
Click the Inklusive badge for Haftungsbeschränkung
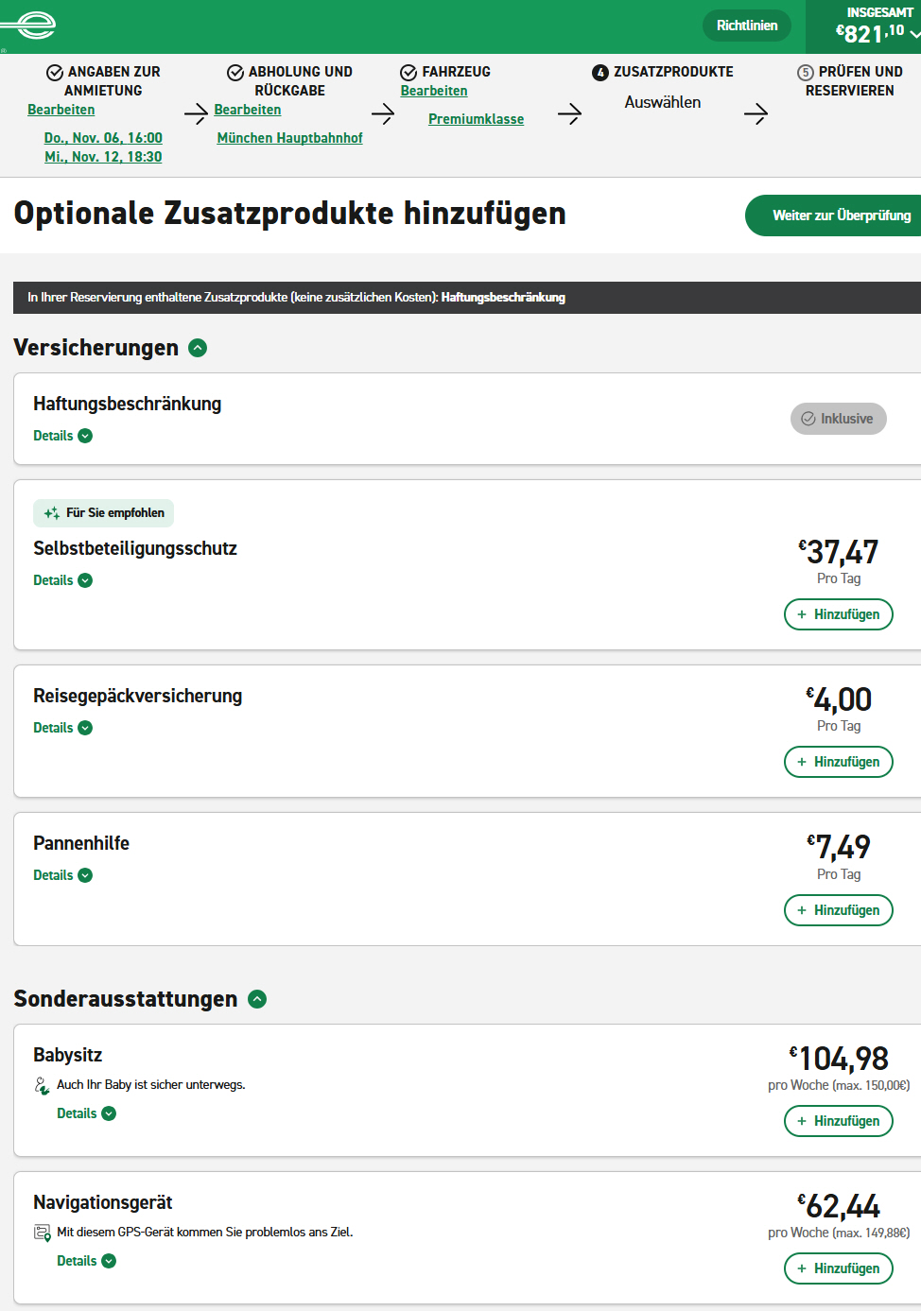pyautogui.click(x=838, y=419)
